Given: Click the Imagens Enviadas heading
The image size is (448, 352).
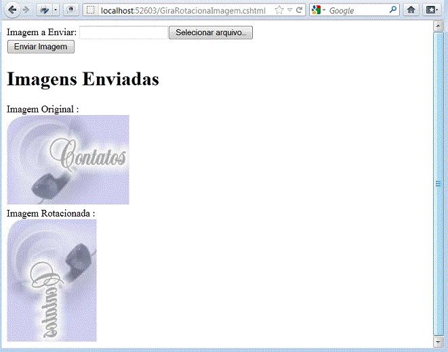Looking at the screenshot, I should tap(83, 79).
